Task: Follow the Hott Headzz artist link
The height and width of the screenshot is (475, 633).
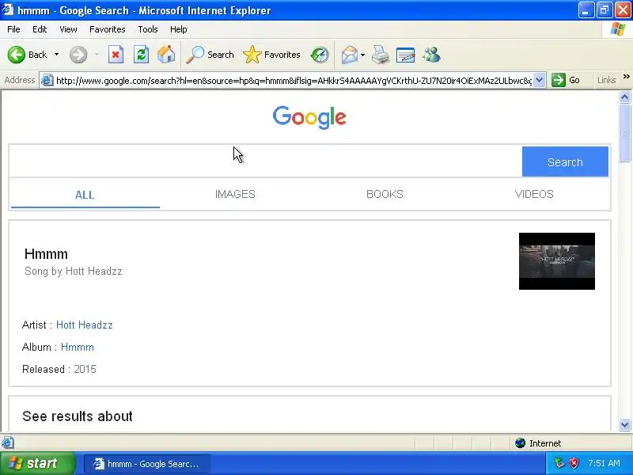Action: tap(85, 325)
